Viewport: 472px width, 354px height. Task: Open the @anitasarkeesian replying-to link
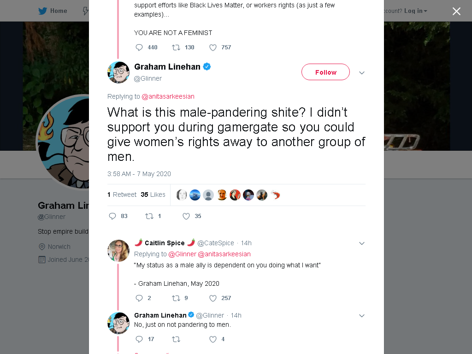(x=168, y=96)
